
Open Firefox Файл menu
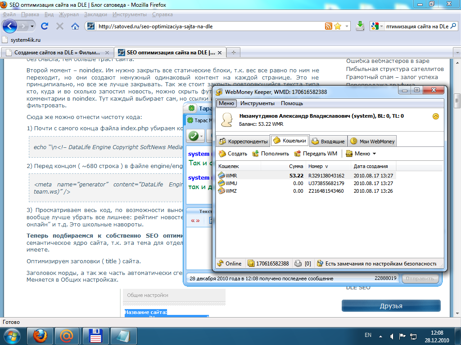click(x=9, y=14)
